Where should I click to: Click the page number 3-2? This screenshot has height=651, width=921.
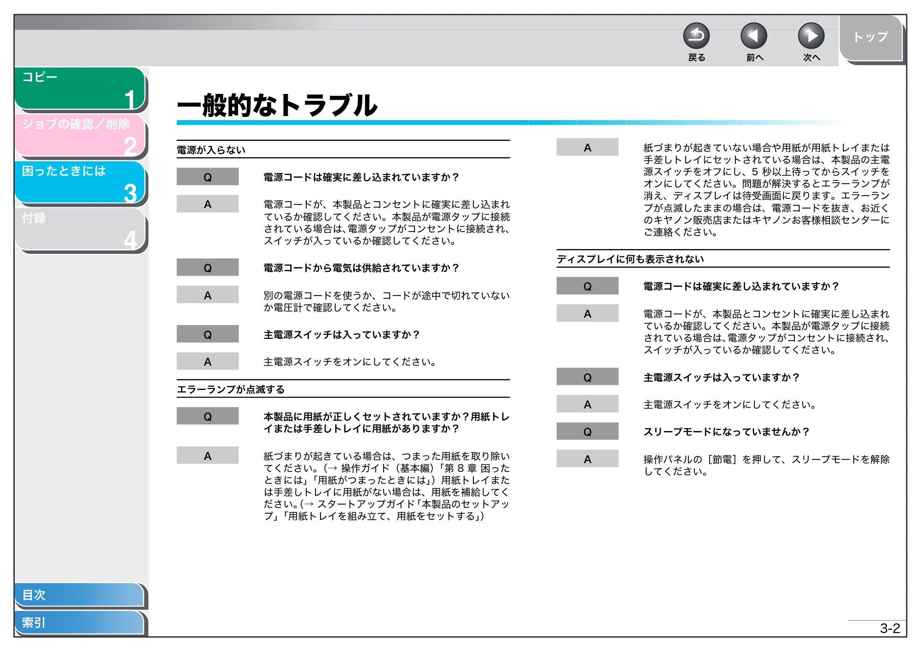(x=890, y=628)
